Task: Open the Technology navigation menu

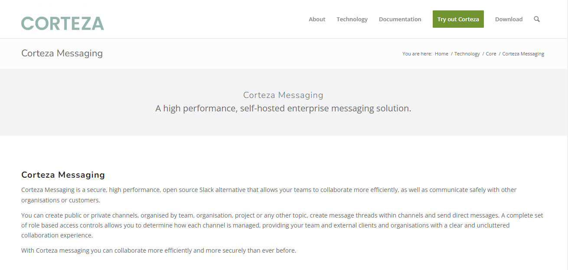Action: pos(352,19)
